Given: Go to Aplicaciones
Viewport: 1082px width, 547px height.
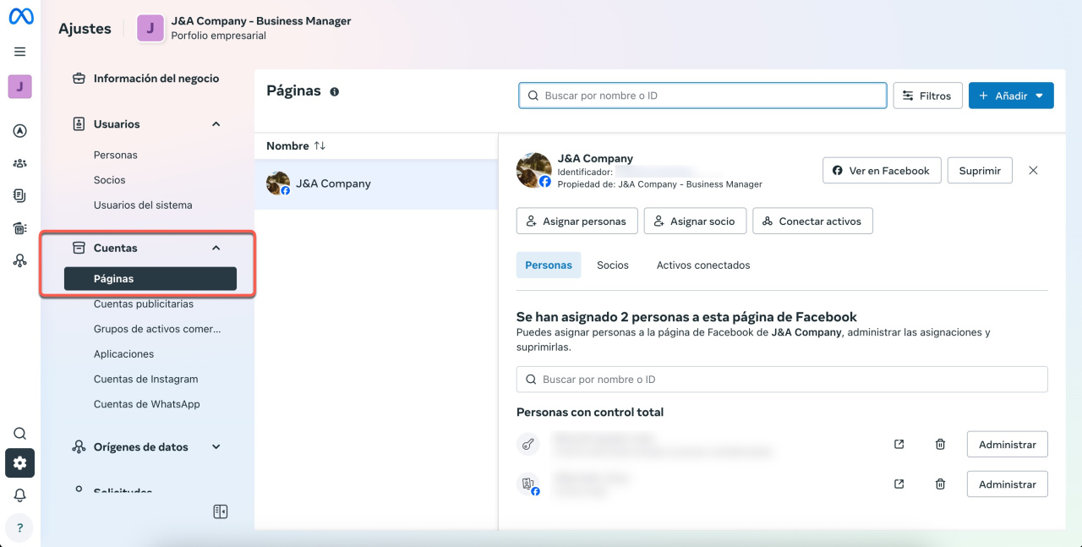Looking at the screenshot, I should pyautogui.click(x=124, y=354).
